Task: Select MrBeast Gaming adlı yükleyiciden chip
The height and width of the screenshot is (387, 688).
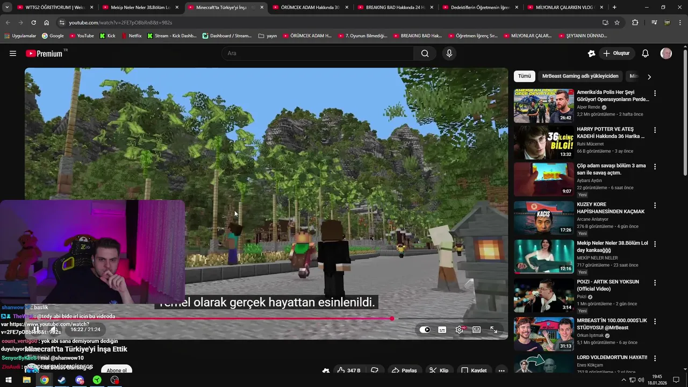Action: [580, 76]
